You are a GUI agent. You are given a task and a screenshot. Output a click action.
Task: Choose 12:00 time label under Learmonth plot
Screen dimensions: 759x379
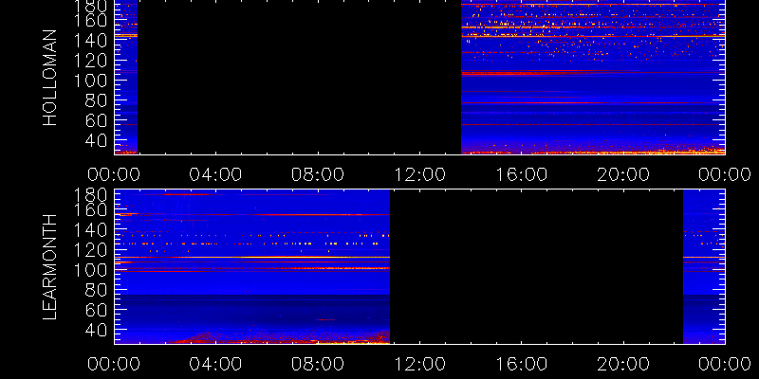[x=419, y=364]
